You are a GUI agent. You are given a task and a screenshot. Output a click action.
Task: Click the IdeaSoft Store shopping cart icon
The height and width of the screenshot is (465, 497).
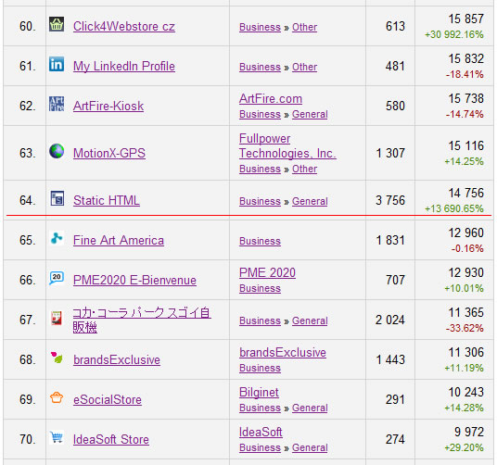point(57,438)
